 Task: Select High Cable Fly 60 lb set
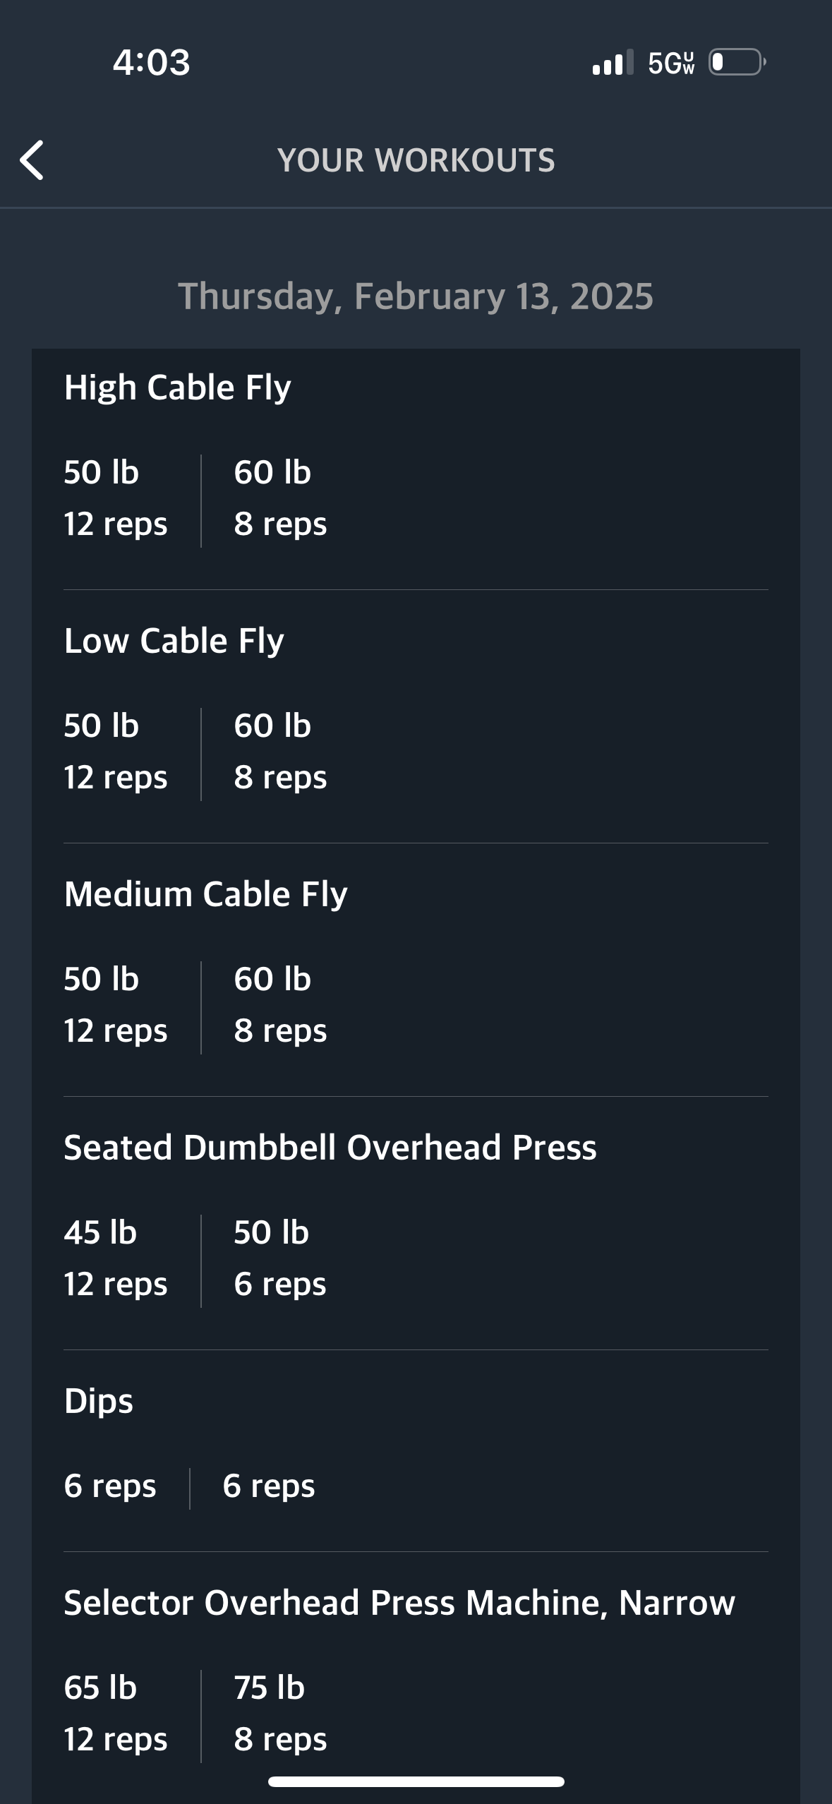(x=281, y=498)
